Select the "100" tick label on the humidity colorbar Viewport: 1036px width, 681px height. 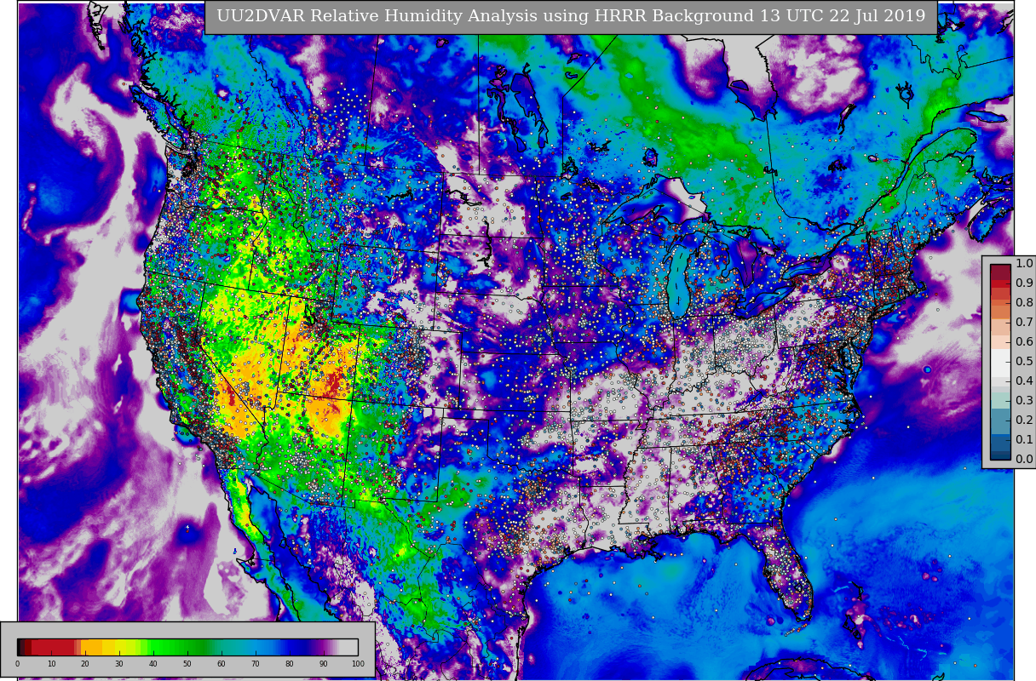tap(358, 664)
